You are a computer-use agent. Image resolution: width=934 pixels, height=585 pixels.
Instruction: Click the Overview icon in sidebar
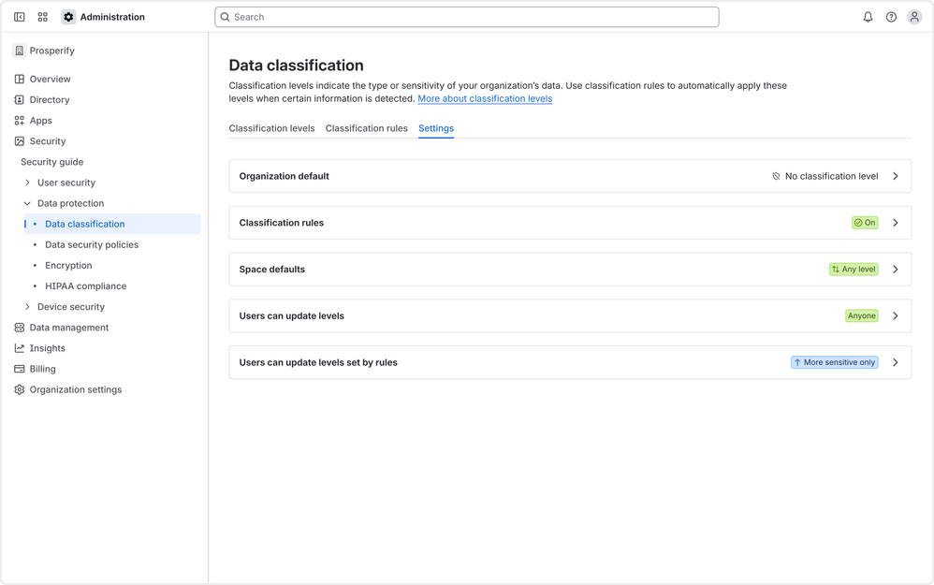click(x=19, y=80)
